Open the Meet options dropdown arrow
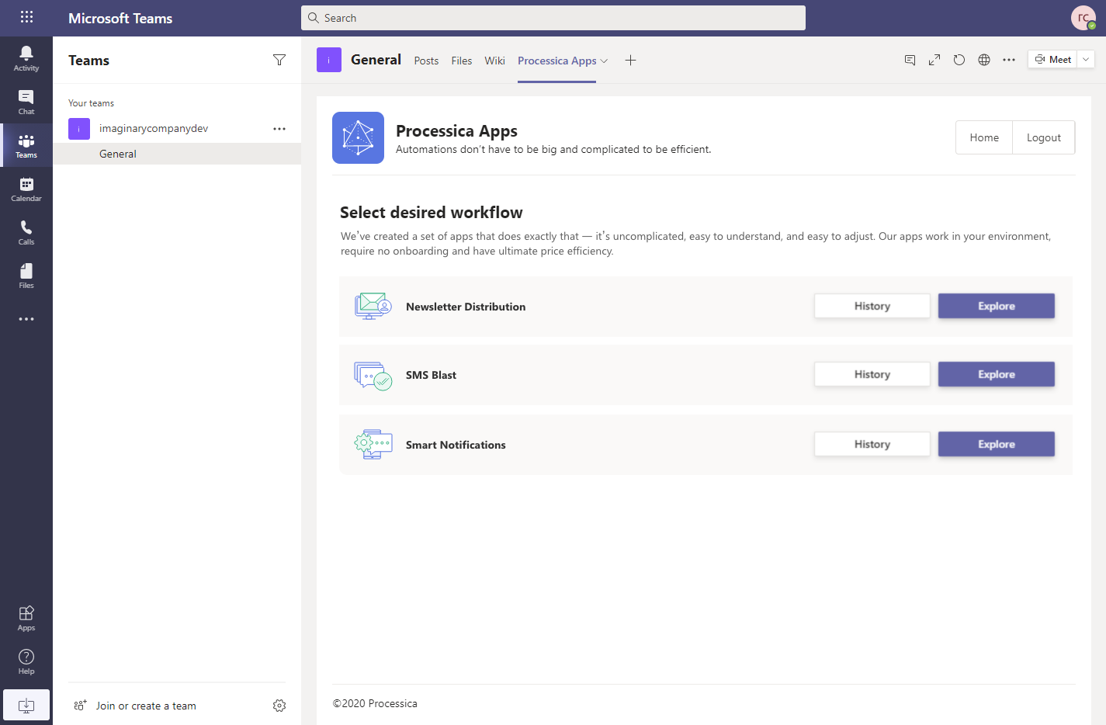 click(x=1086, y=59)
